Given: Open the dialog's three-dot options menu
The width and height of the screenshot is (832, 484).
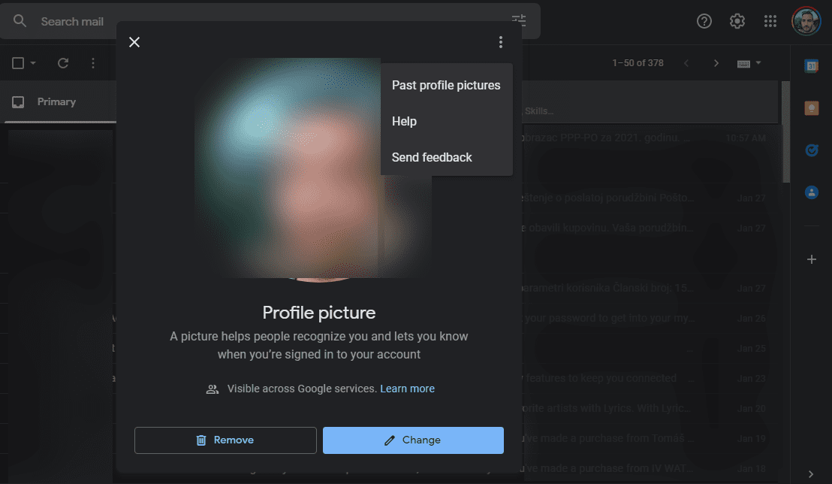Looking at the screenshot, I should coord(500,42).
